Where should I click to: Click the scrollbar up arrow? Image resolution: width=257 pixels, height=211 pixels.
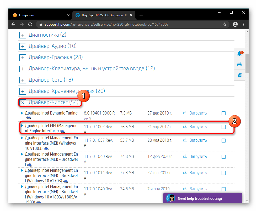tap(247, 32)
